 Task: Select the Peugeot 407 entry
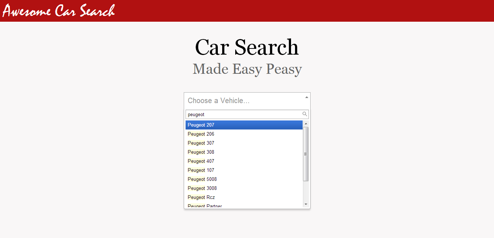(x=244, y=161)
